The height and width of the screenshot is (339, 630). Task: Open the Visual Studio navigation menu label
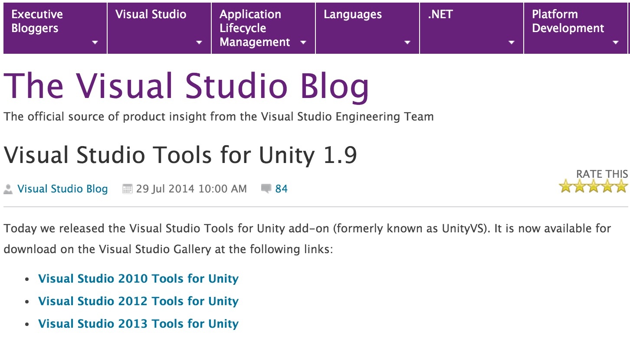(151, 14)
